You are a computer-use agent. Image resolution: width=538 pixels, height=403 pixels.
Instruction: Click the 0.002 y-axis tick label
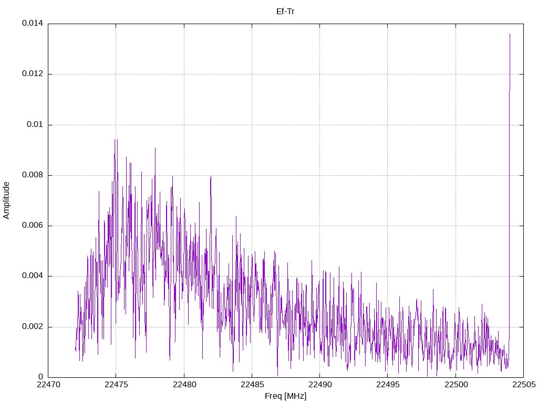coord(33,326)
